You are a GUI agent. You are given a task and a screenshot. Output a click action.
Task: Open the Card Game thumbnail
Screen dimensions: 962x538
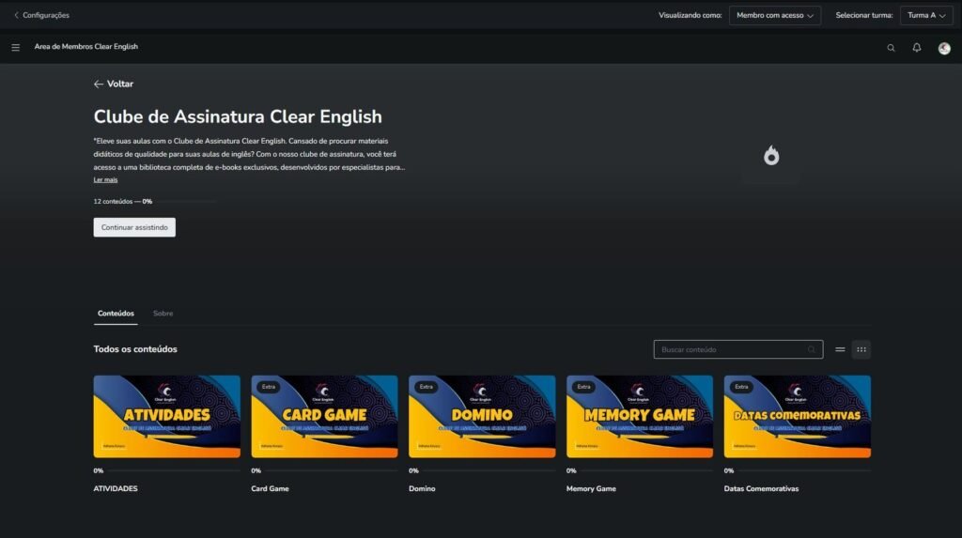pos(324,417)
